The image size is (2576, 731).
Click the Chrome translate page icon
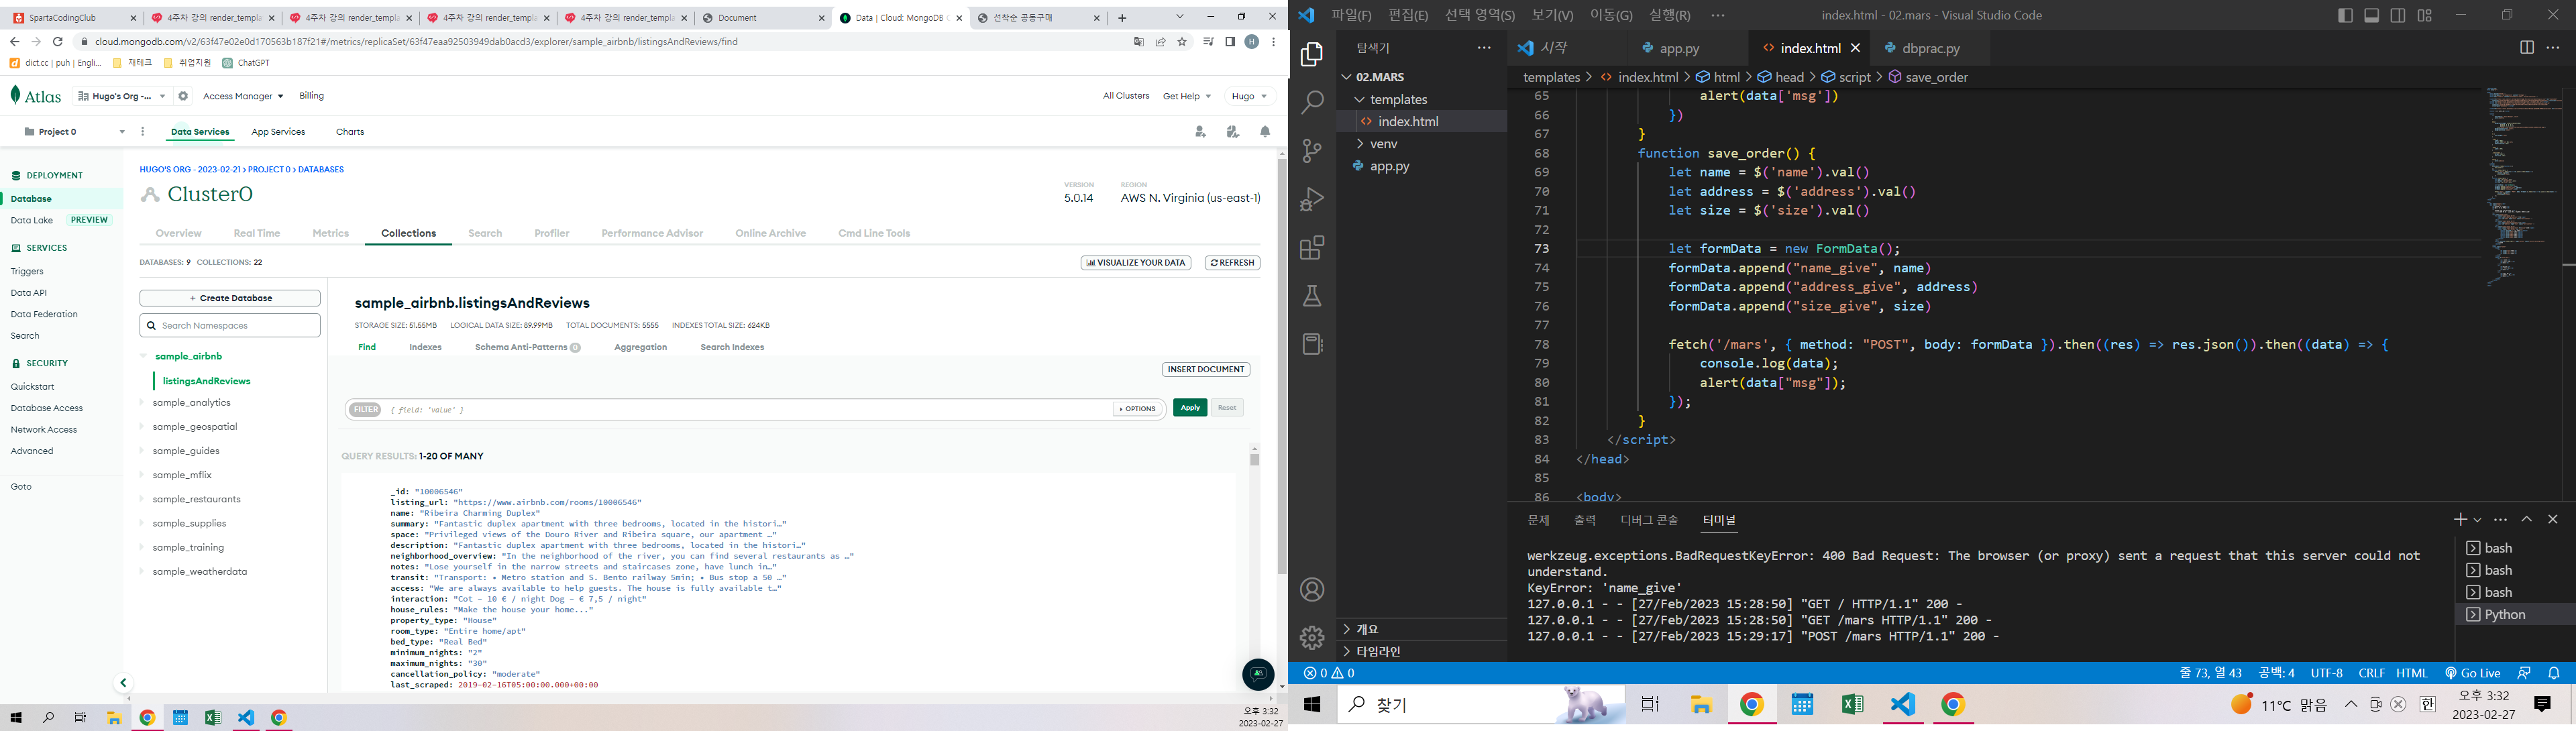point(1139,42)
